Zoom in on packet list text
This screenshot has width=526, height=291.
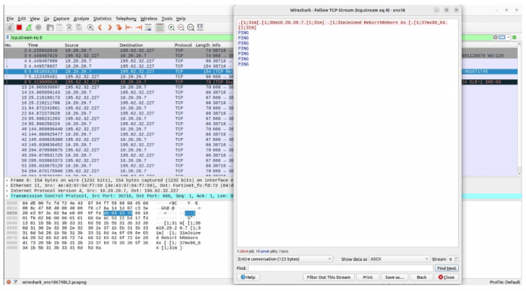click(x=171, y=27)
